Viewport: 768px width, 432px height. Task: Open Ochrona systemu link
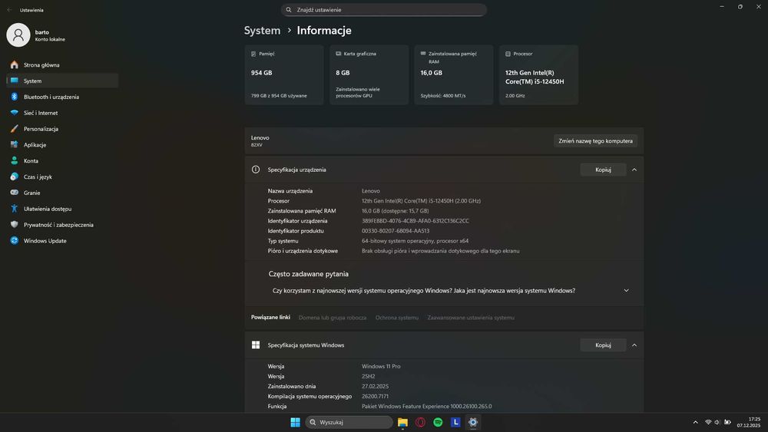click(x=397, y=318)
